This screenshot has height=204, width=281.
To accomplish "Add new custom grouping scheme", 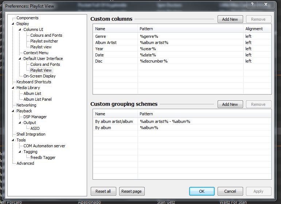I will point(230,104).
